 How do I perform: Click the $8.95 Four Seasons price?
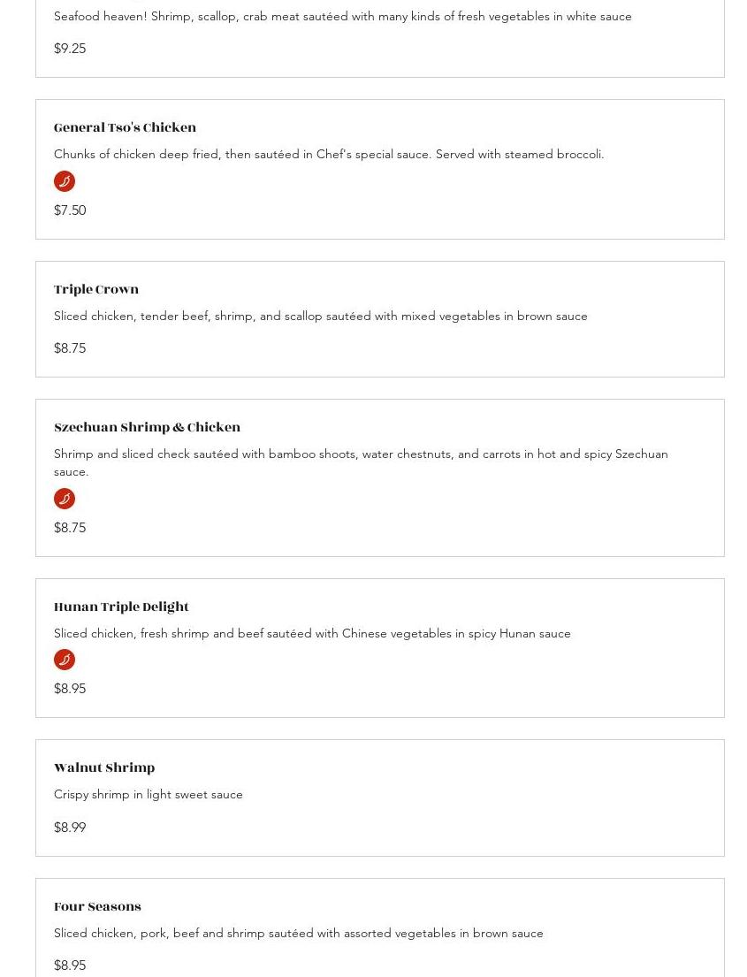[70, 966]
